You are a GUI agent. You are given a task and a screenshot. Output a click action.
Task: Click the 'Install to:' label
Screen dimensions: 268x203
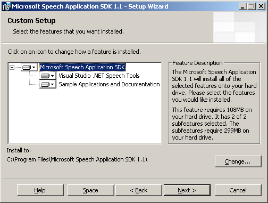pos(19,150)
